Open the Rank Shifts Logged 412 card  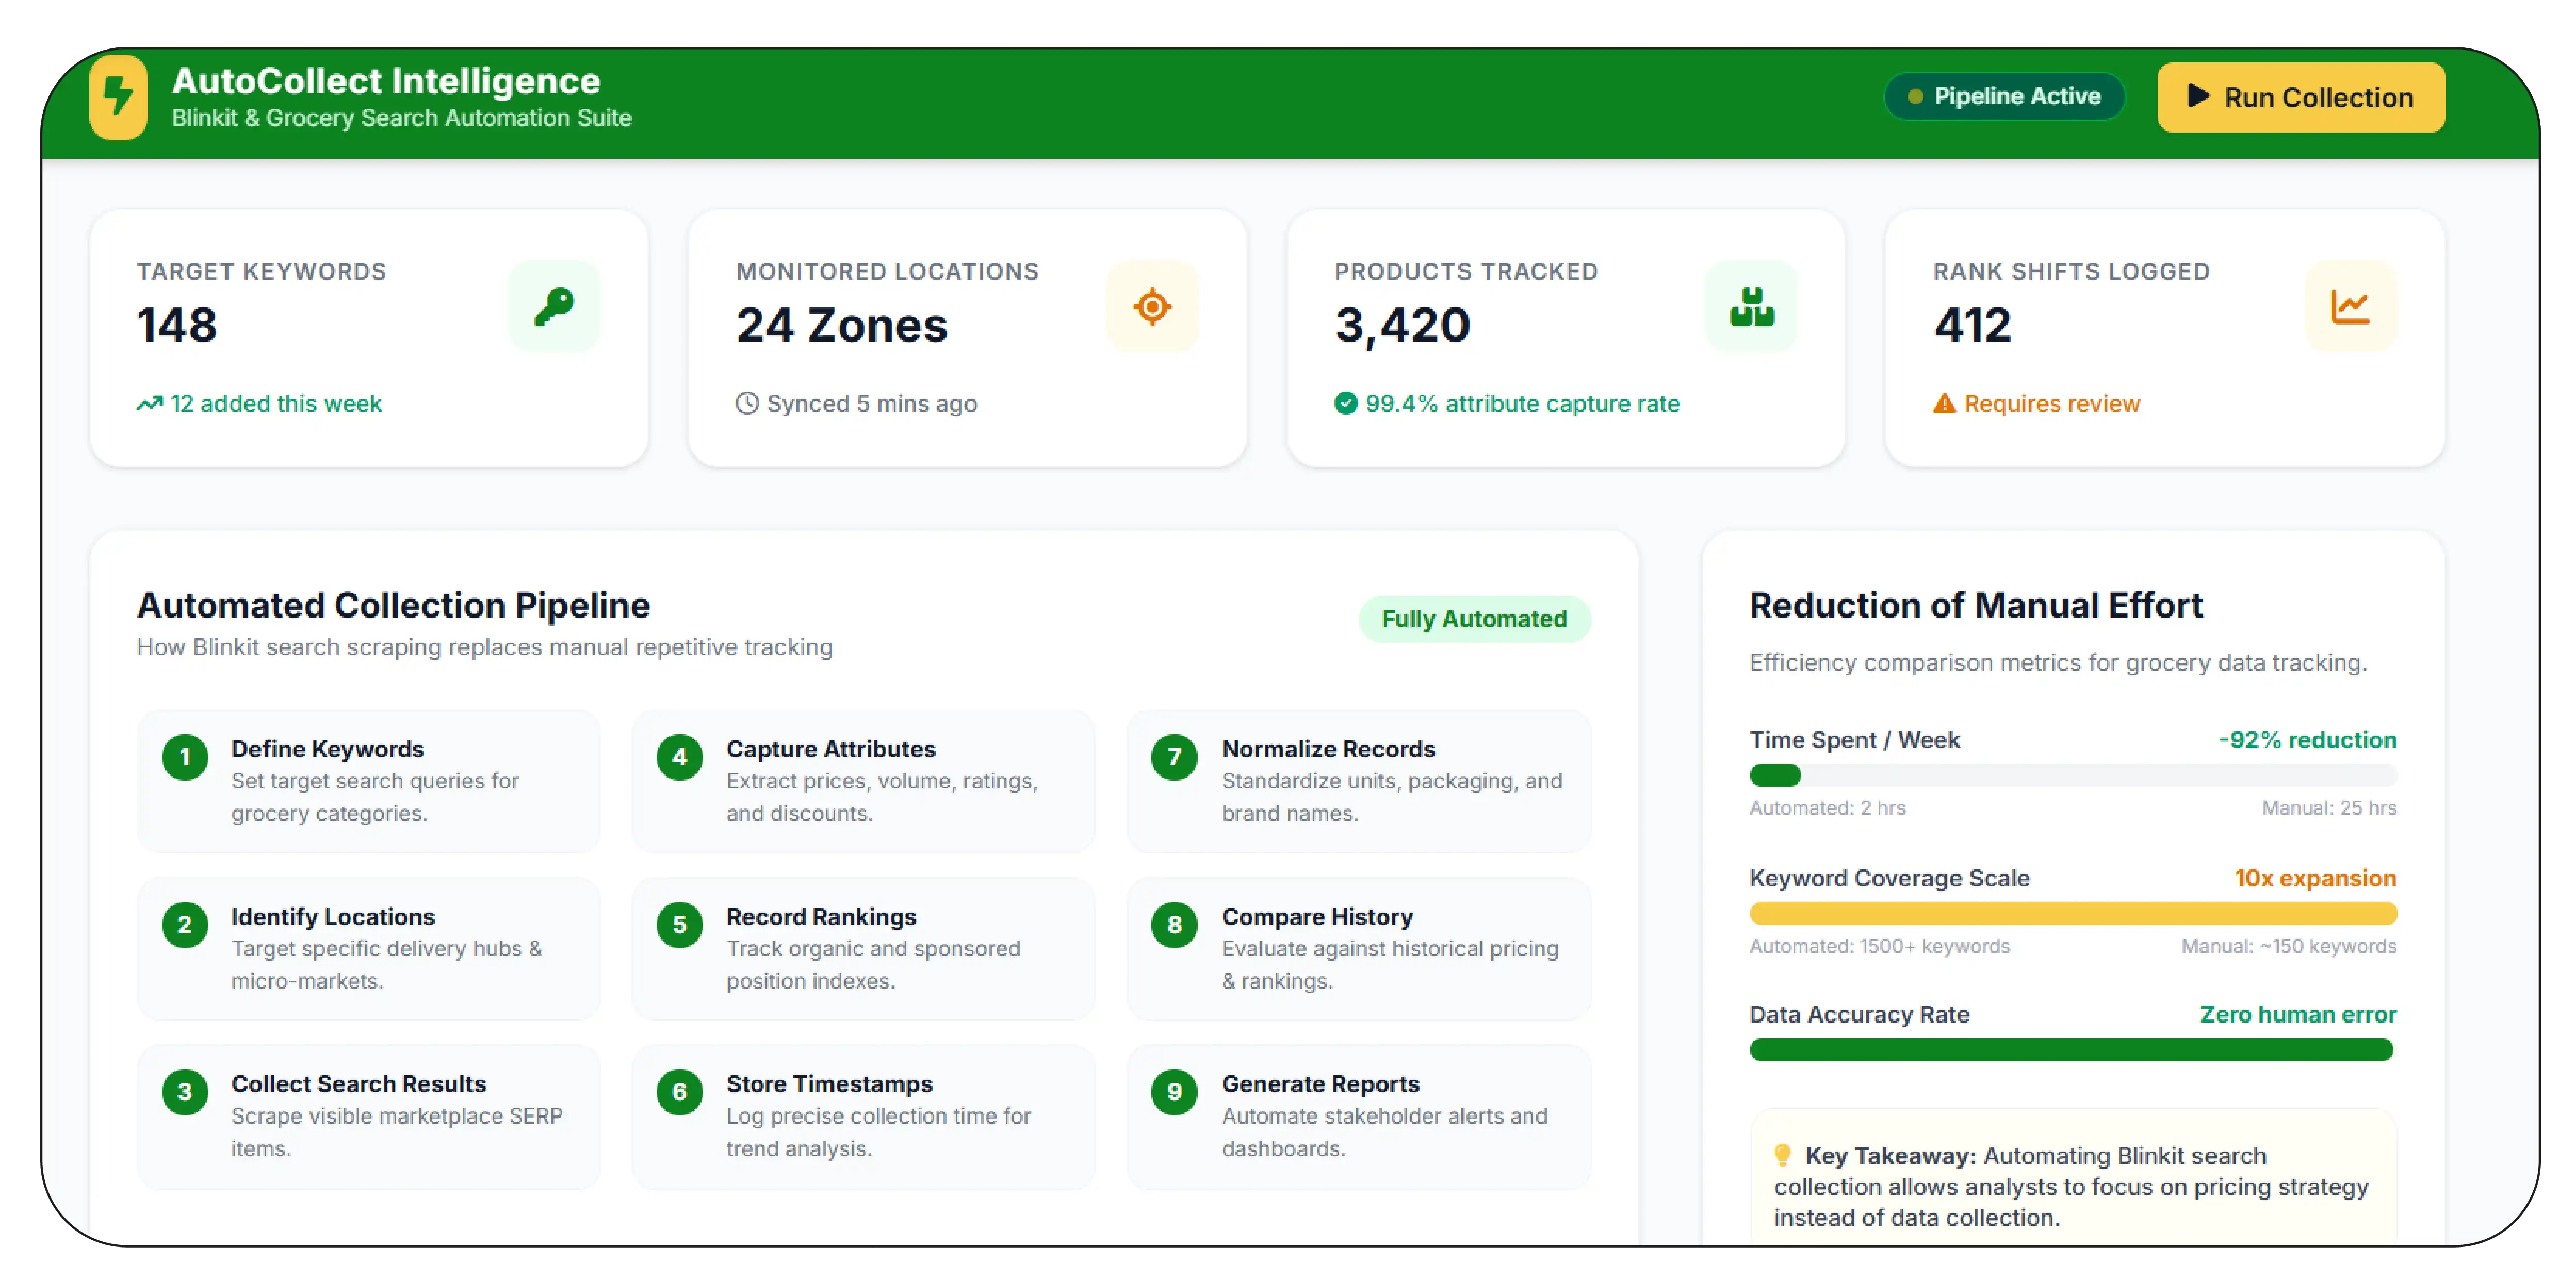coord(2164,338)
